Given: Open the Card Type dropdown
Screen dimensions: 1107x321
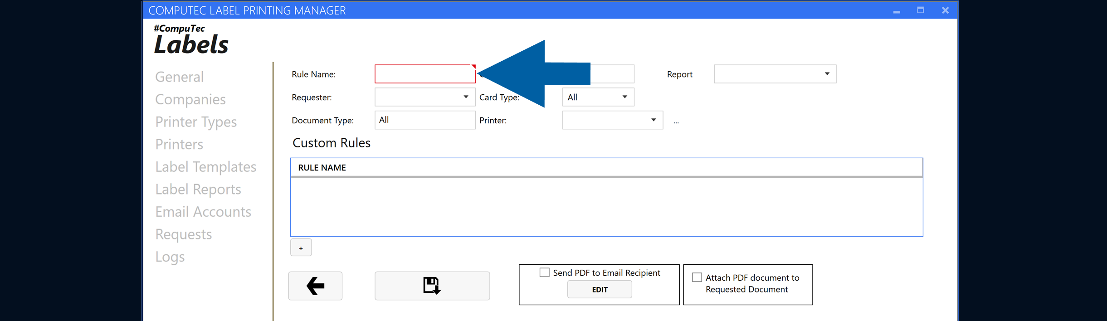Looking at the screenshot, I should tap(598, 97).
